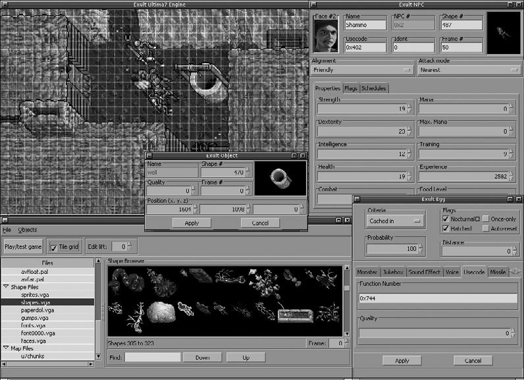Select the coiled vine shape at top-left of browser

coord(126,282)
